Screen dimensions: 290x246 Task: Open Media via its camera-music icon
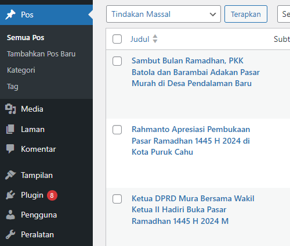tap(10, 109)
